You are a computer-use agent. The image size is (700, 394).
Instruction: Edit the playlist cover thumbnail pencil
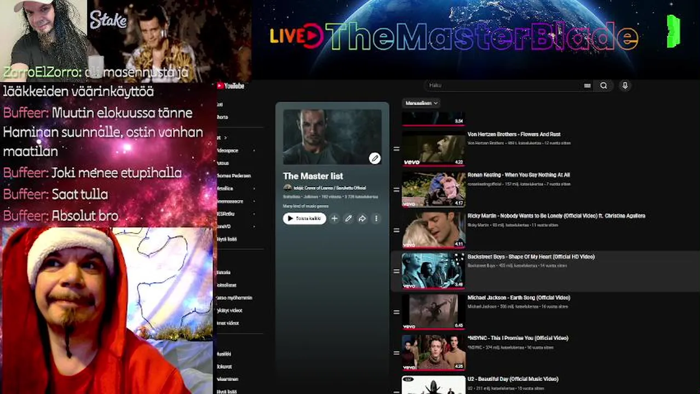[x=375, y=158]
